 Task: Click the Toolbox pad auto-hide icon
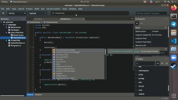coord(166,59)
